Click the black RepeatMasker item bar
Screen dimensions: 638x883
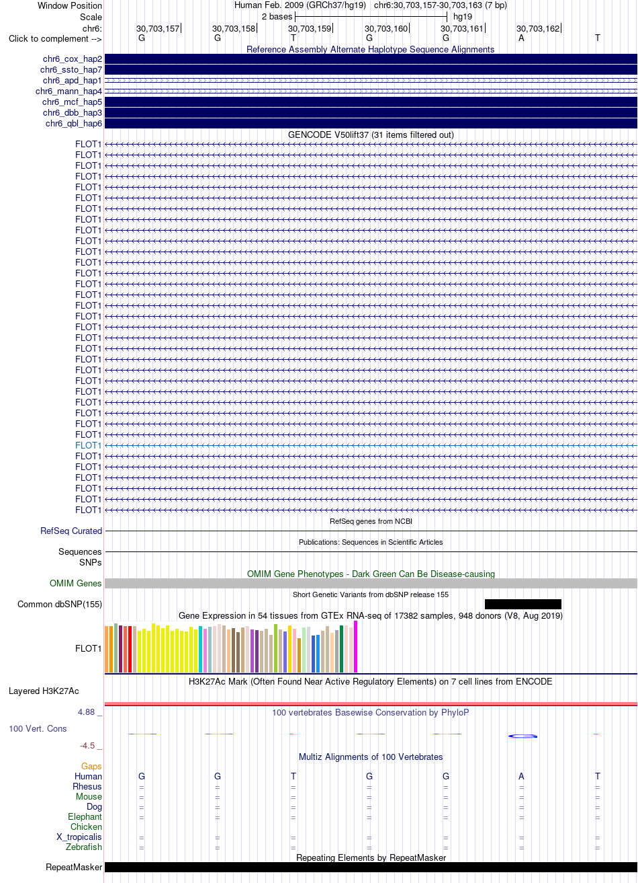pyautogui.click(x=371, y=868)
